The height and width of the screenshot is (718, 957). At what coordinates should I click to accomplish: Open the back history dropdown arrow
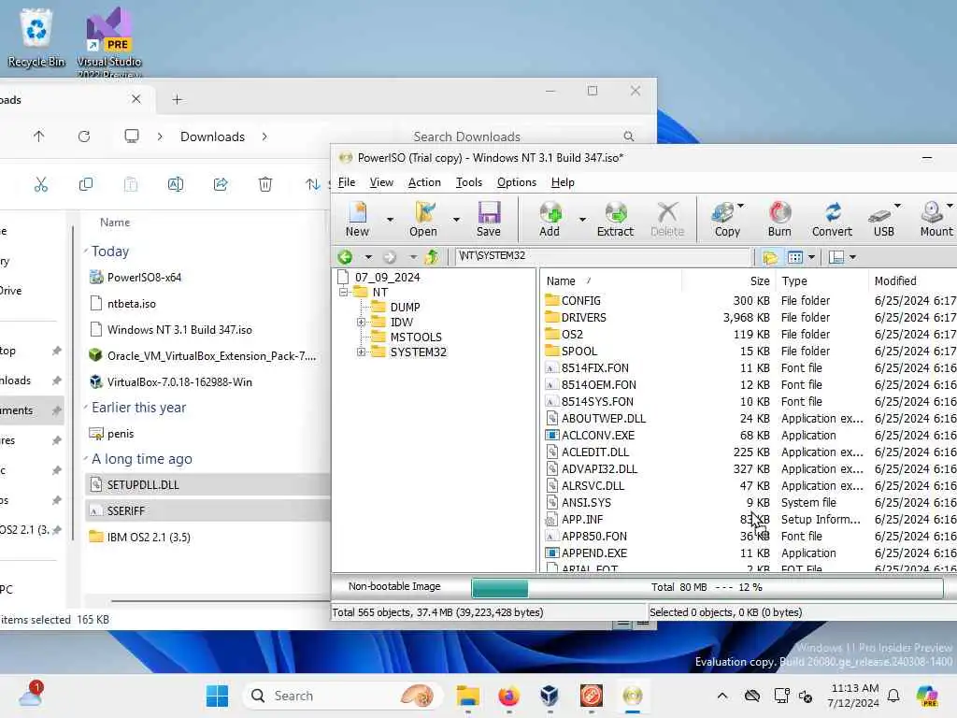[368, 257]
